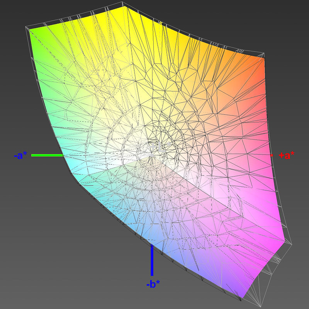This screenshot has width=309, height=309.
Task: Click the yellow +b* marker on top edge
Action: (160, 23)
